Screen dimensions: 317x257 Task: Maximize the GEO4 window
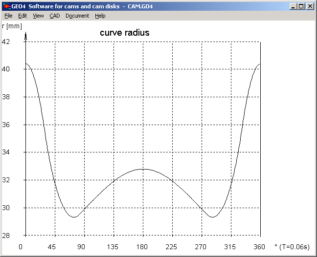(x=301, y=6)
